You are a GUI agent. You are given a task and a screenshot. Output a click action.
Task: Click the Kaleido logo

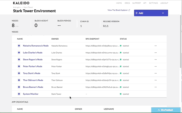(x=21, y=3)
